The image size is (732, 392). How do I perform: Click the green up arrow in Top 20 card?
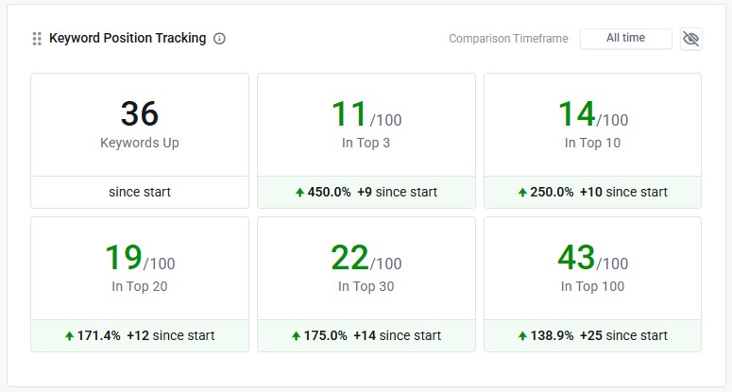69,335
